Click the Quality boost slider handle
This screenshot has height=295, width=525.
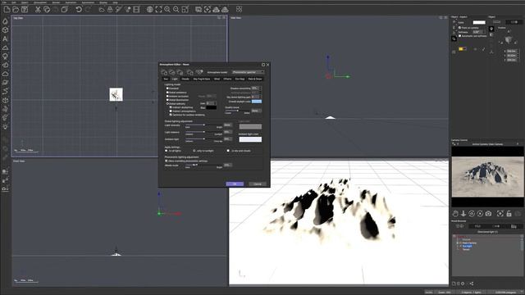pyautogui.click(x=238, y=111)
